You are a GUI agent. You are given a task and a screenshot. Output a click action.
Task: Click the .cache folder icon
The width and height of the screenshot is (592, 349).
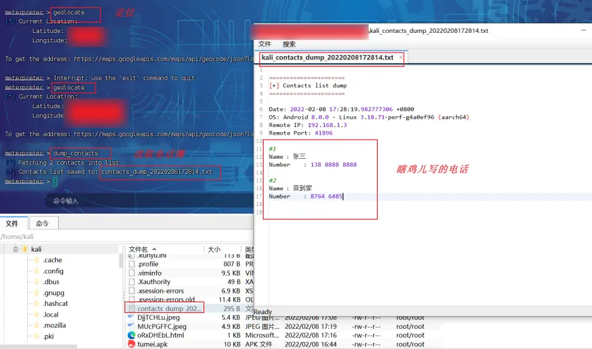pos(37,260)
